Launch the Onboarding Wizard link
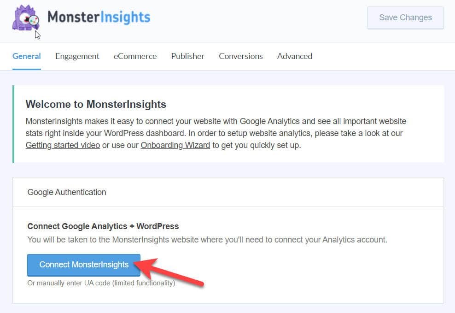Screen dimensions: 455x313 [x=175, y=145]
